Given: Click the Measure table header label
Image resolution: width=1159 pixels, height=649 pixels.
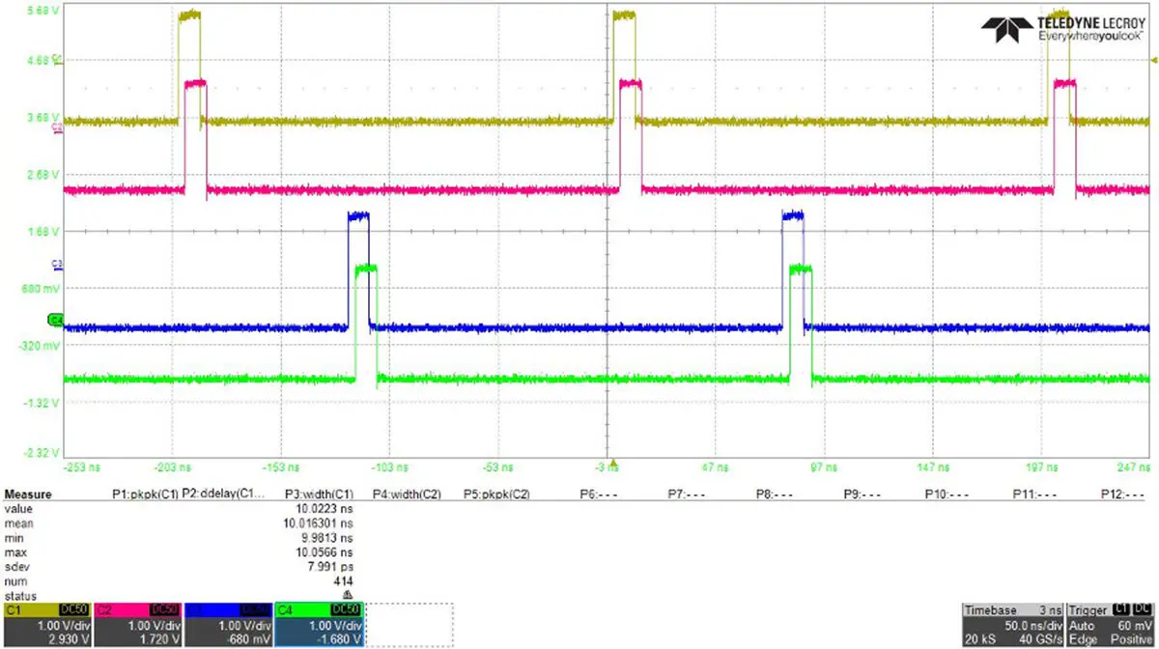Looking at the screenshot, I should tap(29, 494).
